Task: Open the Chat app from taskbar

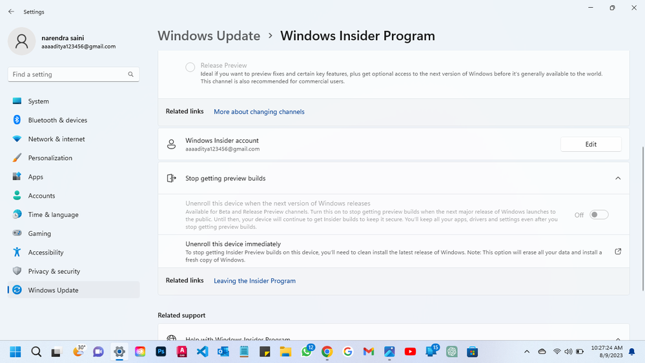Action: click(98, 352)
